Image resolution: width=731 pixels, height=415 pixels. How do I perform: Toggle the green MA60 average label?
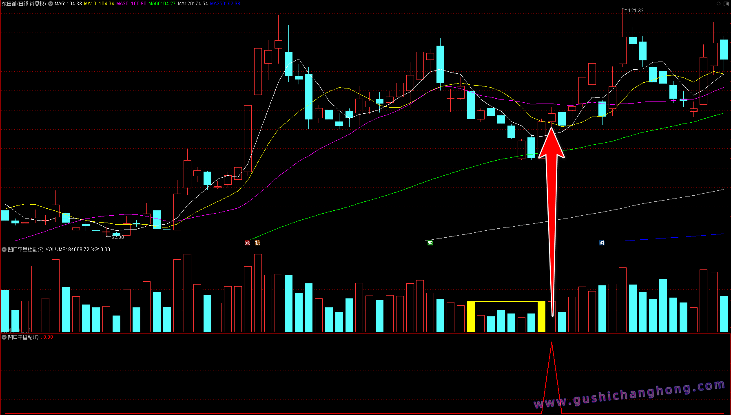pos(162,4)
